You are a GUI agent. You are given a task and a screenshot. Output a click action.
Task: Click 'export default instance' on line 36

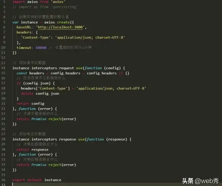(37, 180)
